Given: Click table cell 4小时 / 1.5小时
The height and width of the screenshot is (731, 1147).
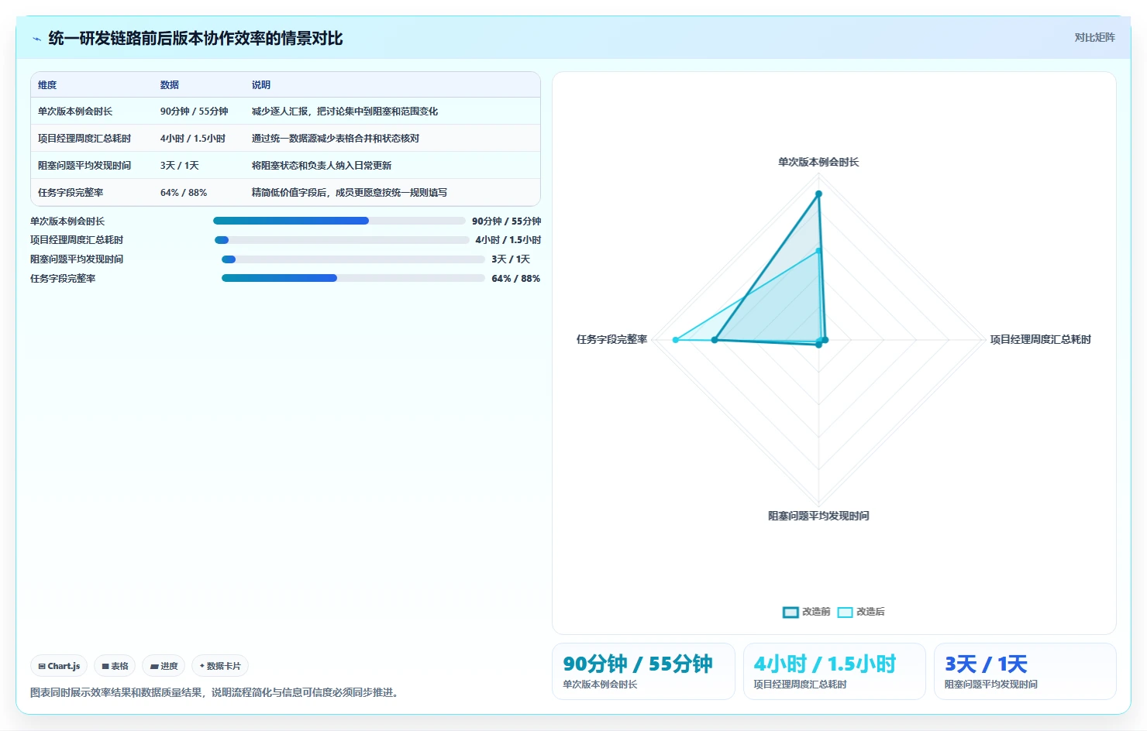Looking at the screenshot, I should pyautogui.click(x=193, y=139).
